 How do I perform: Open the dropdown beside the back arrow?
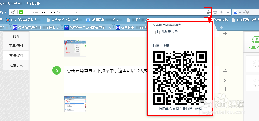[x=5, y=12]
